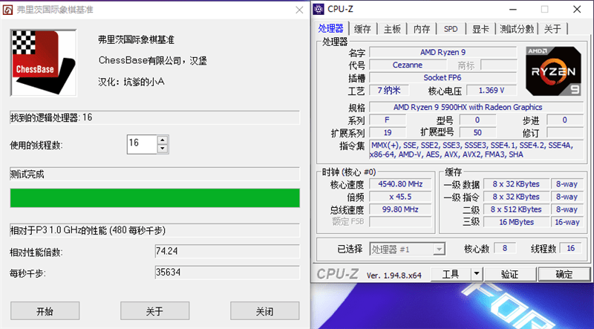Viewport: 594px width, 329px height.
Task: Click the CPU-Z title bar icon
Action: (319, 9)
